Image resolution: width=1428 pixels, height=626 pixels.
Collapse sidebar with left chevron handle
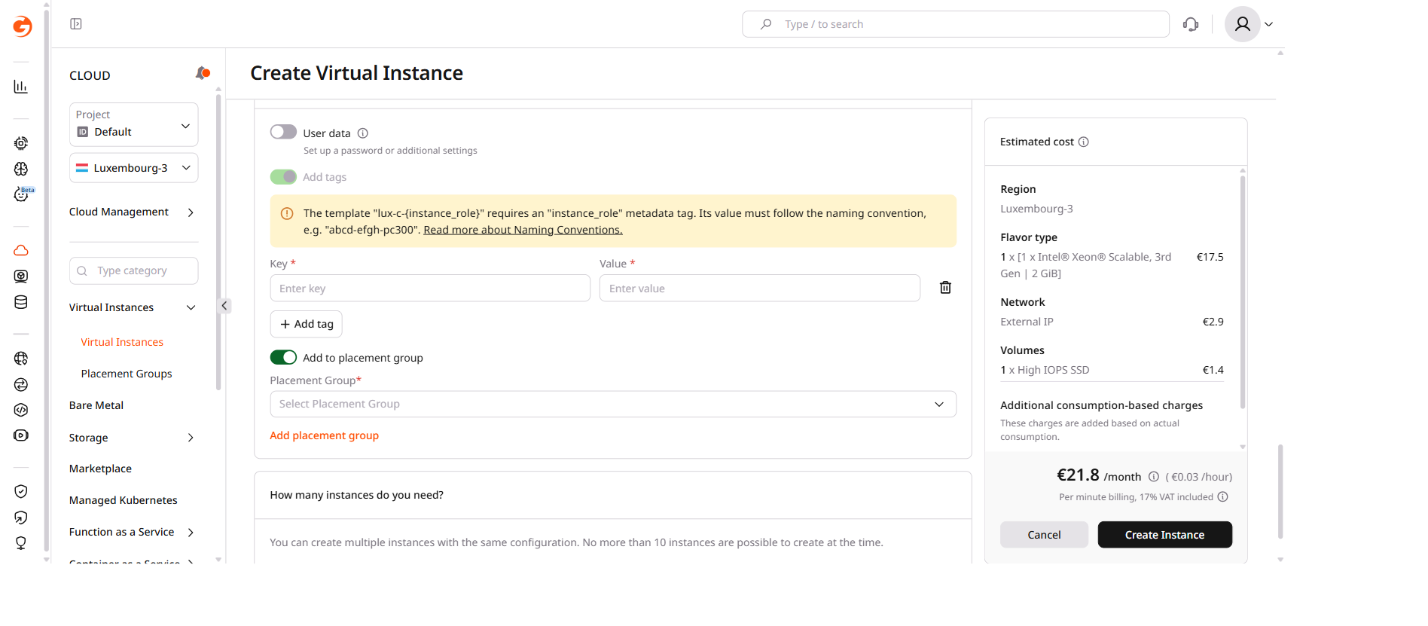pos(224,306)
